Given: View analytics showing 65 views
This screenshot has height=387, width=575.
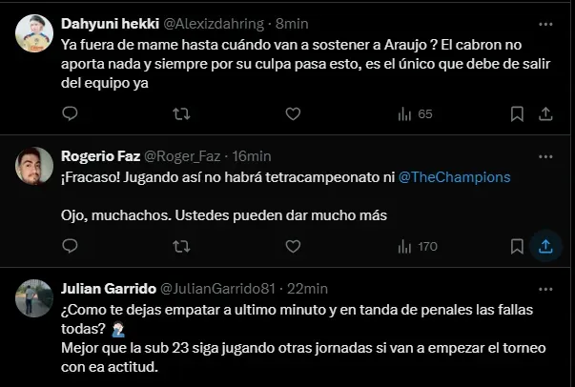Looking at the screenshot, I should (415, 114).
